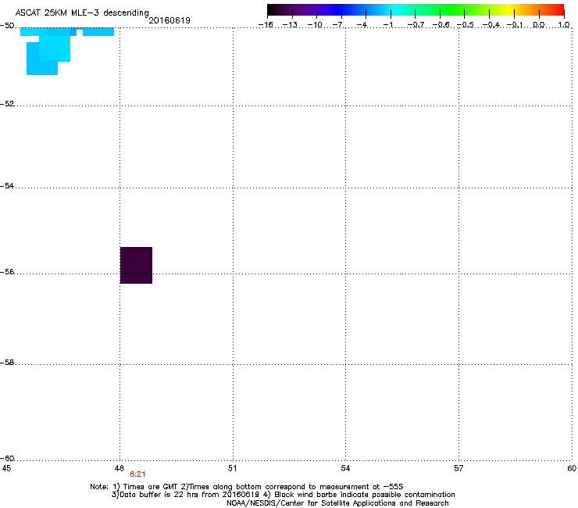Screen dimensions: 578x508
Task: Click the latitude label -58
Action: pos(7,363)
